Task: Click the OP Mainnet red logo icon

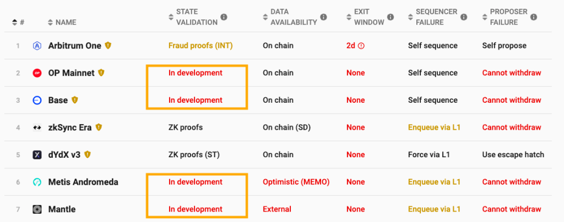Action: [37, 73]
